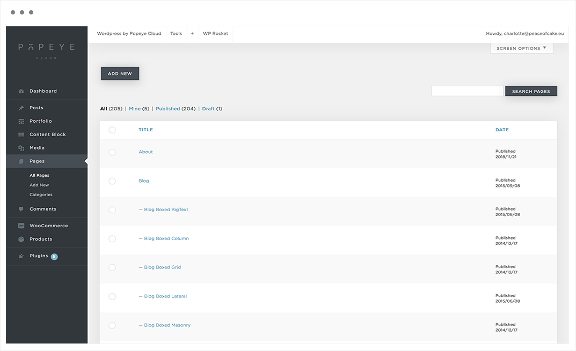Toggle the select-all checkbox in table header
The width and height of the screenshot is (576, 351).
point(112,130)
